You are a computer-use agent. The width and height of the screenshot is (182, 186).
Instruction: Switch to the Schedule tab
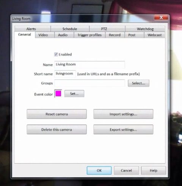(x=70, y=29)
